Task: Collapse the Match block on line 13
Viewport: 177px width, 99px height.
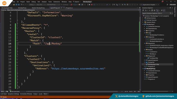Action: pyautogui.click(x=17, y=40)
